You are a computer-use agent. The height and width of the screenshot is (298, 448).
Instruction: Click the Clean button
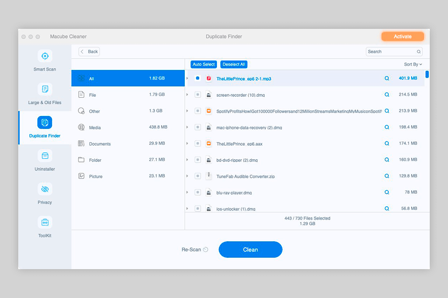point(250,250)
